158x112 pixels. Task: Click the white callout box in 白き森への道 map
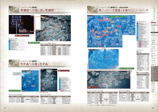[x=17, y=74]
